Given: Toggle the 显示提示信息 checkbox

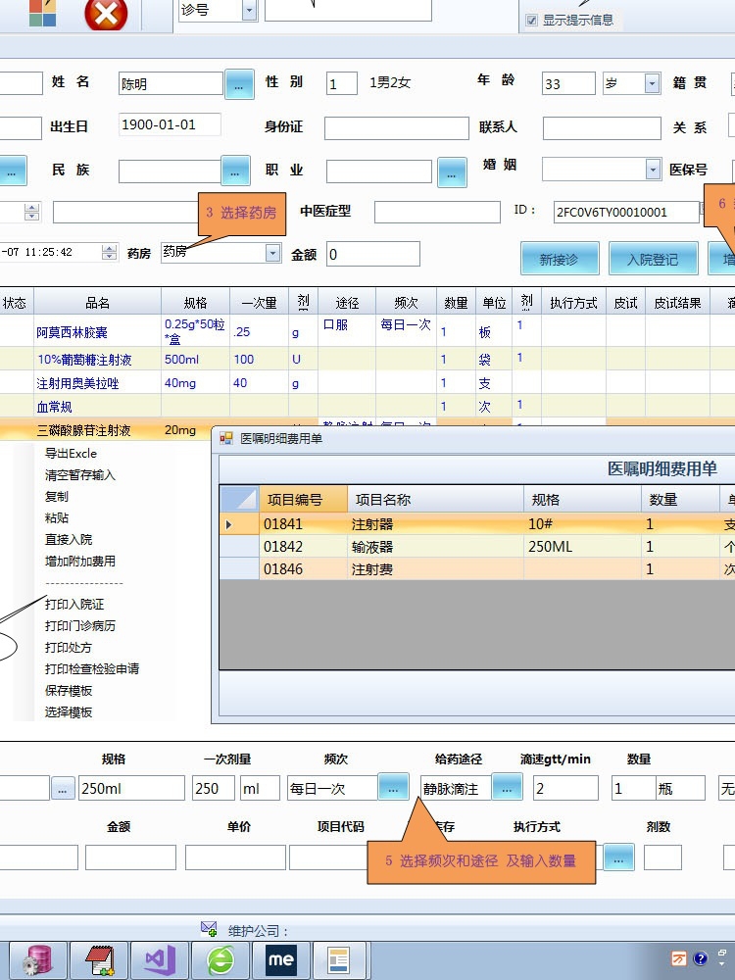Looking at the screenshot, I should point(531,20).
